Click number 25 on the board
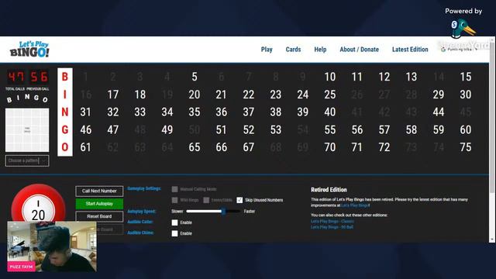 coord(329,95)
